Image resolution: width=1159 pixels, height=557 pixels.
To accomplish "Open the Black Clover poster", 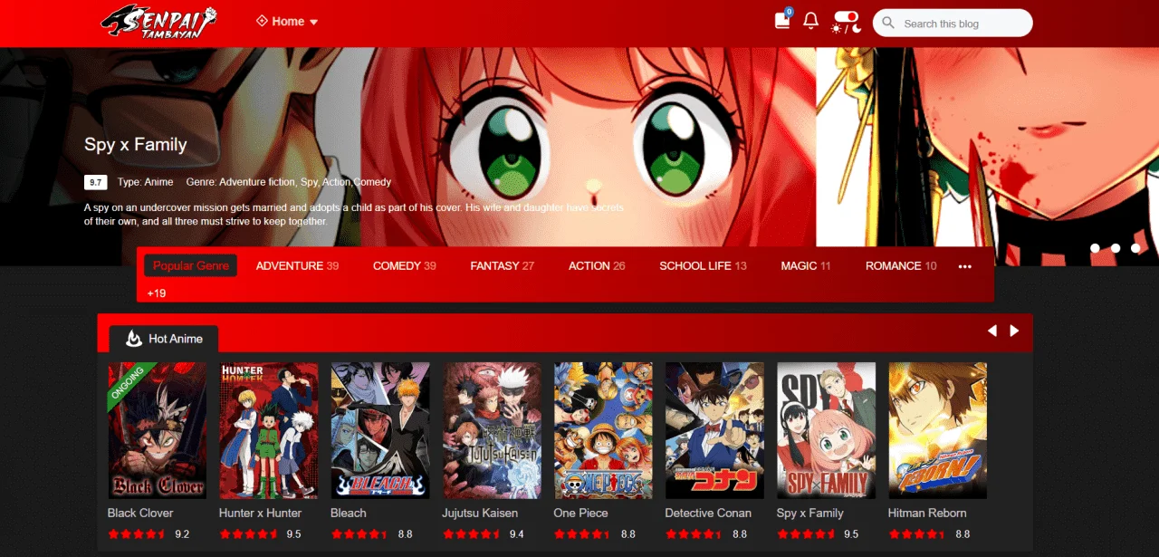I will [x=157, y=430].
